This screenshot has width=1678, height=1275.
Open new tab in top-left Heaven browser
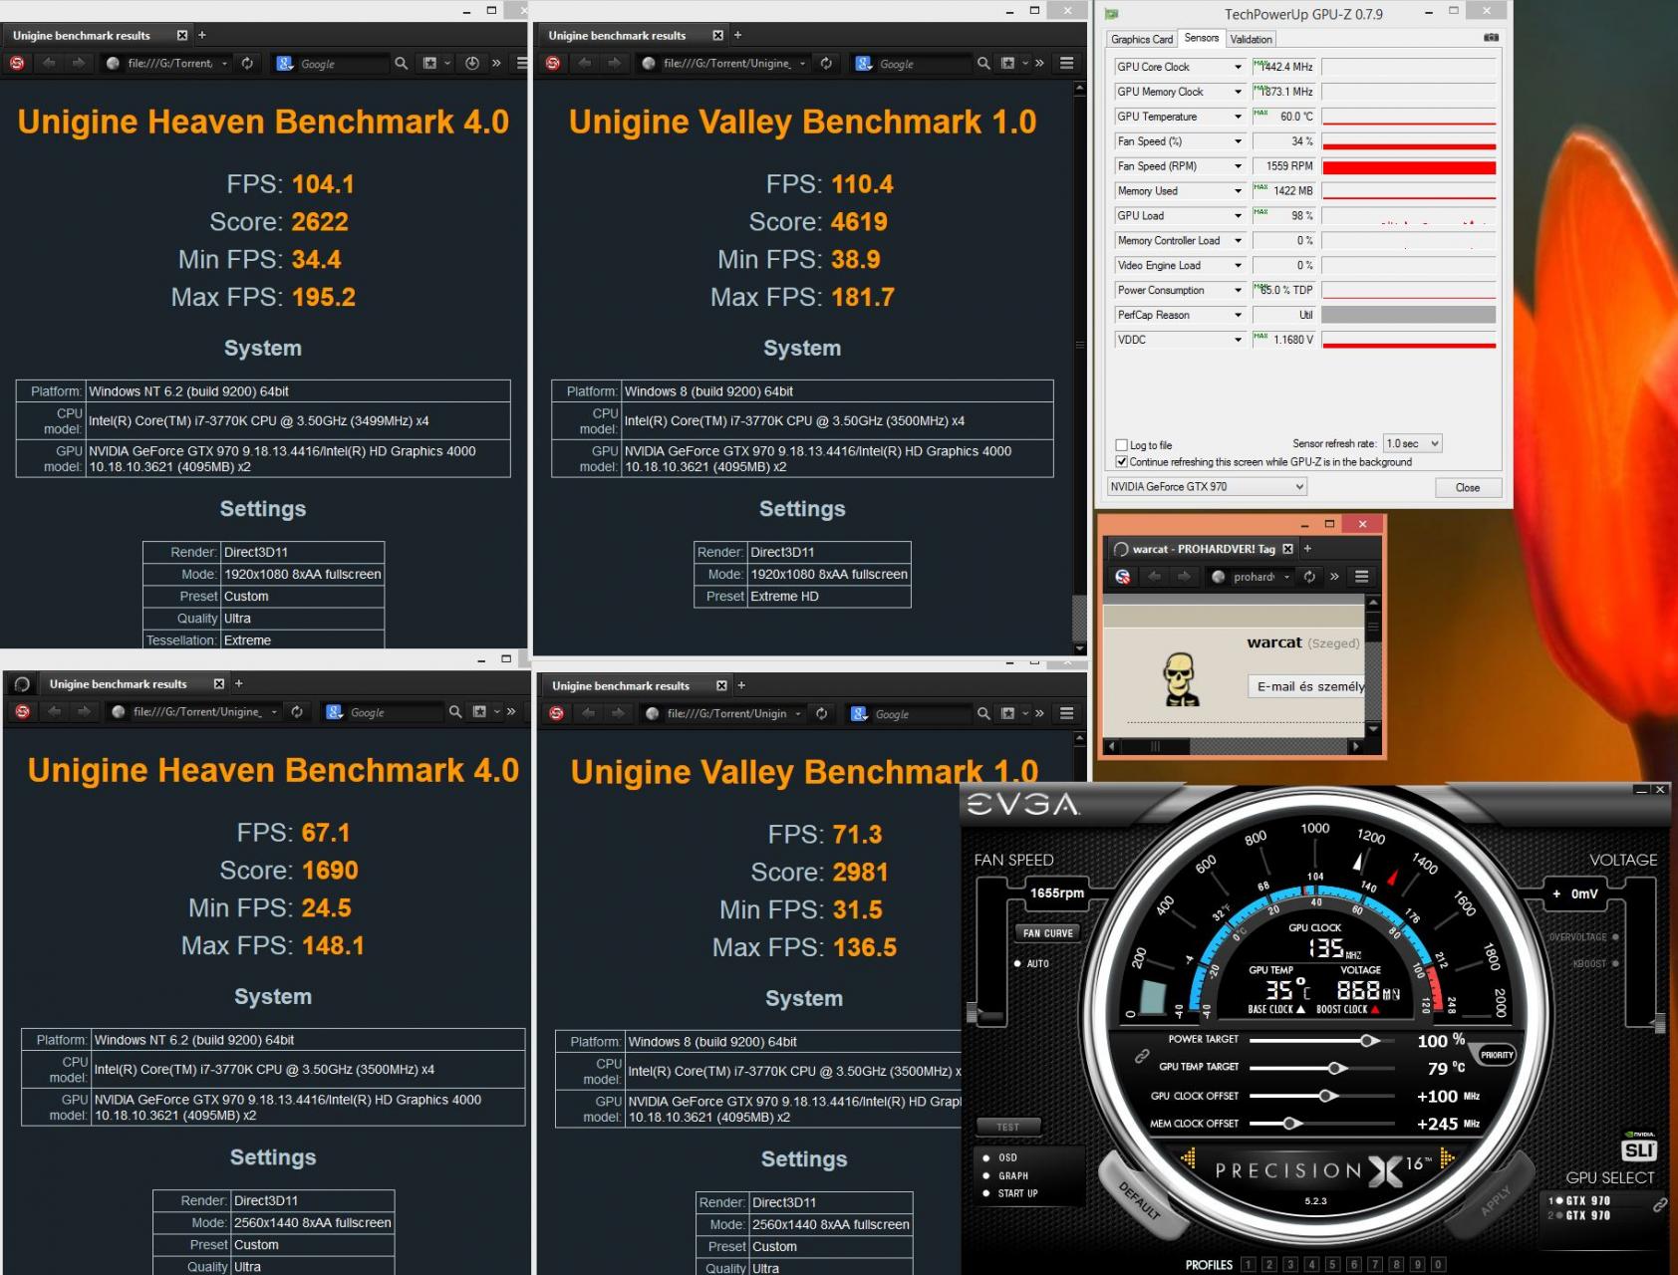pyautogui.click(x=202, y=35)
